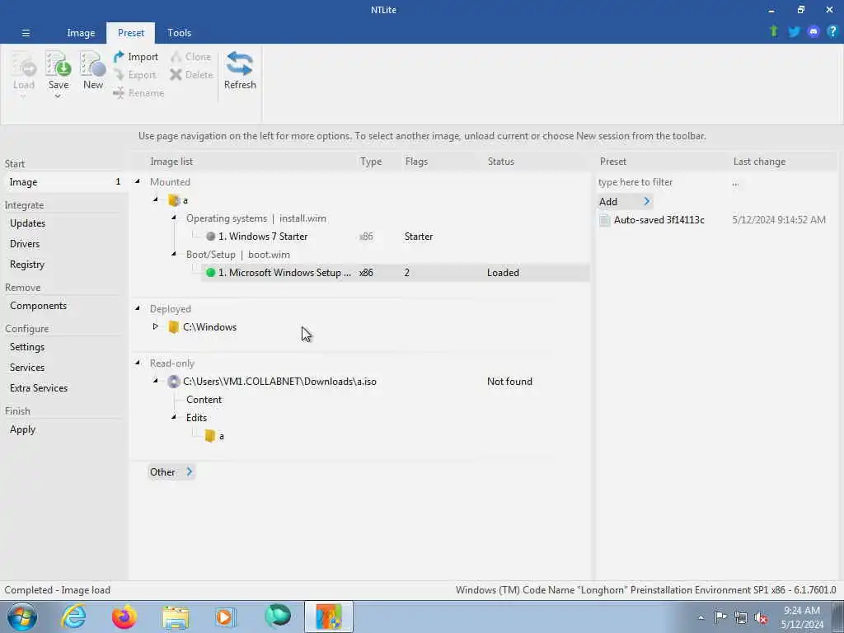844x633 pixels.
Task: Collapse the Deployed group
Action: click(138, 308)
